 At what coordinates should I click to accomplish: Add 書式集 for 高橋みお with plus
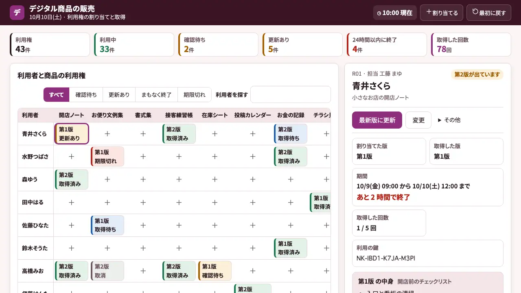coord(143,271)
